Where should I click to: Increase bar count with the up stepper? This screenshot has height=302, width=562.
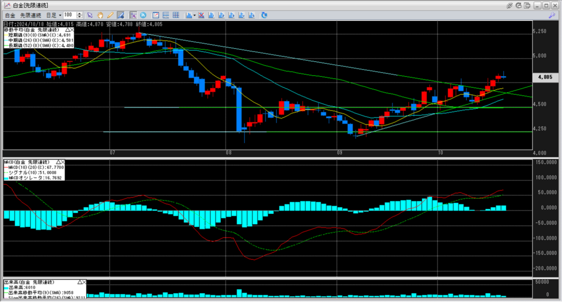click(80, 13)
